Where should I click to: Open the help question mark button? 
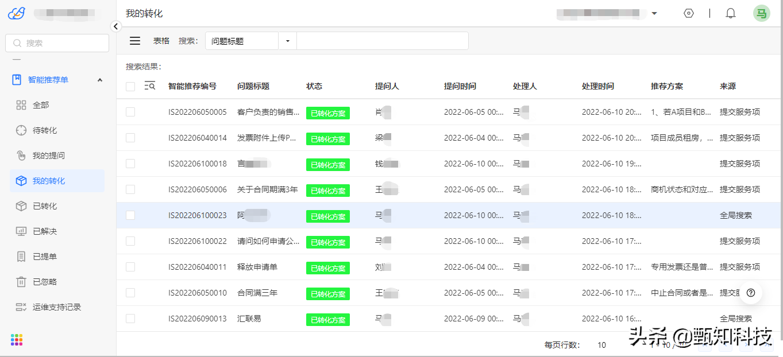(x=751, y=292)
